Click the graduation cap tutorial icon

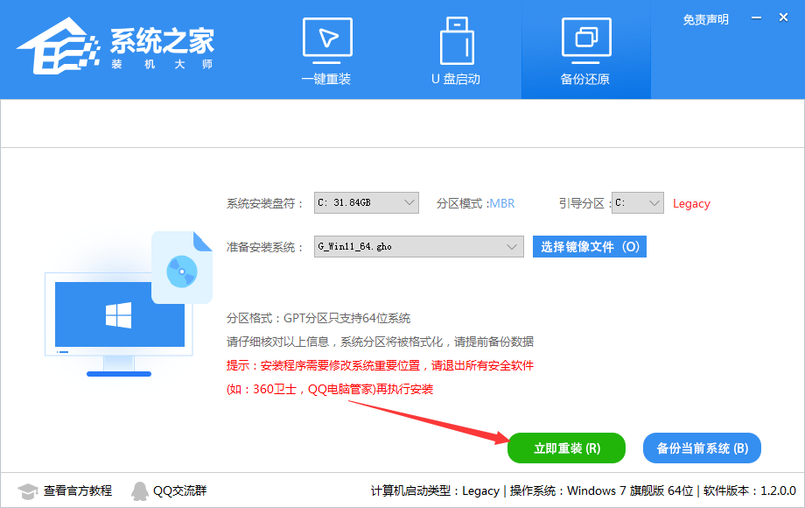click(28, 491)
